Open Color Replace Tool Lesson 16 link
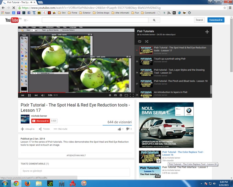Image resolution: width=233 pixels, height=187 pixels. point(183,153)
